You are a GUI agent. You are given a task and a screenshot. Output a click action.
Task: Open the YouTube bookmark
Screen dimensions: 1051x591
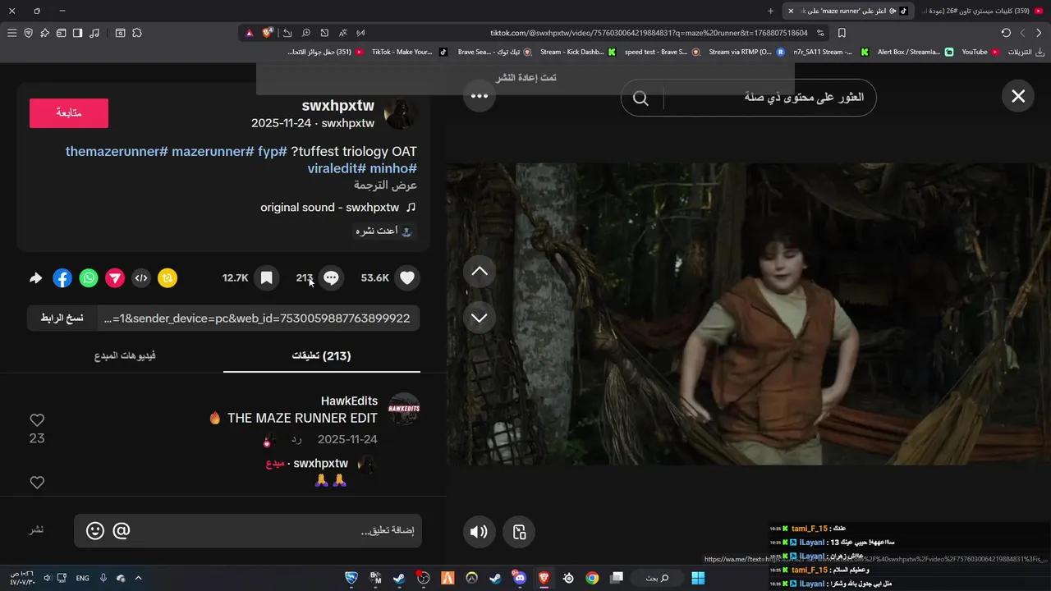[x=981, y=52]
